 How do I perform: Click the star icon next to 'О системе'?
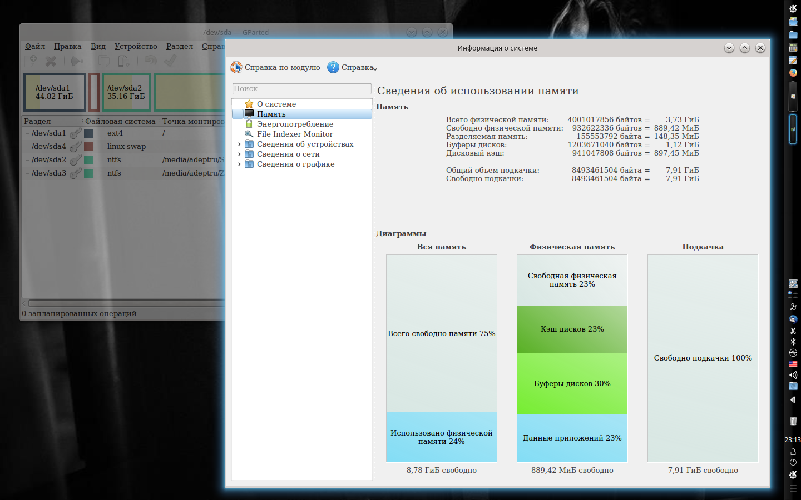[249, 104]
